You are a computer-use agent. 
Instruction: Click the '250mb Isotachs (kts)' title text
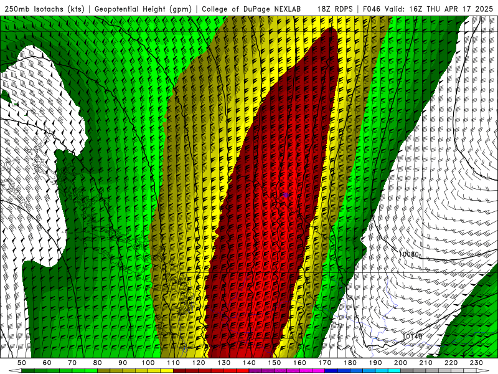click(44, 9)
